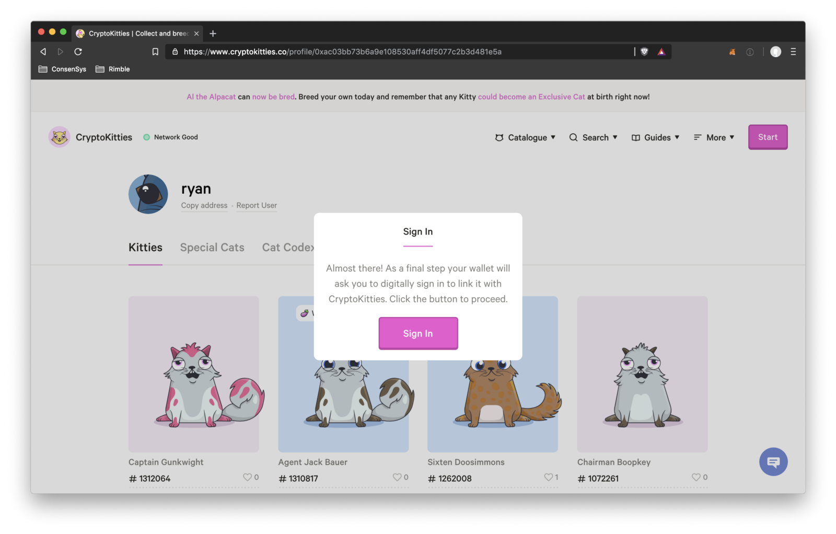
Task: Click Copy address link
Action: click(x=204, y=205)
